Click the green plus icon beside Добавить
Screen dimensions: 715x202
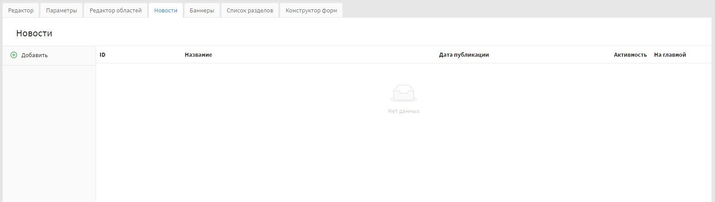click(14, 55)
